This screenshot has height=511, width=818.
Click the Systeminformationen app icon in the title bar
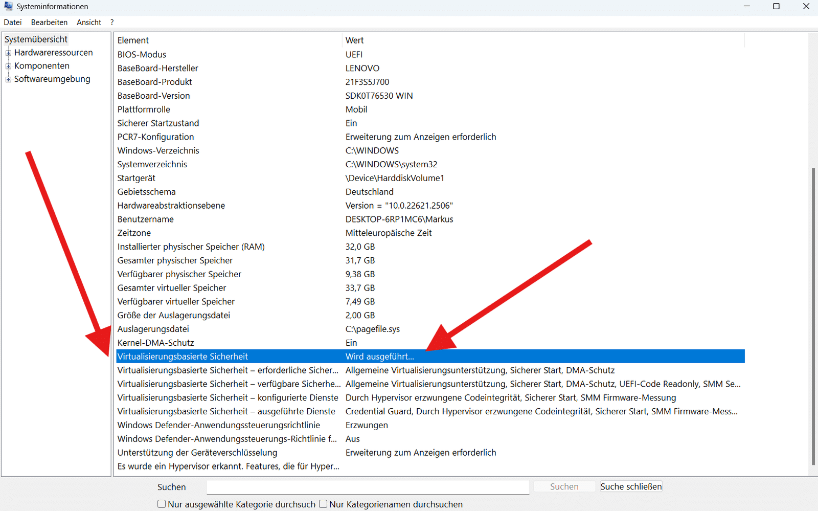click(8, 6)
